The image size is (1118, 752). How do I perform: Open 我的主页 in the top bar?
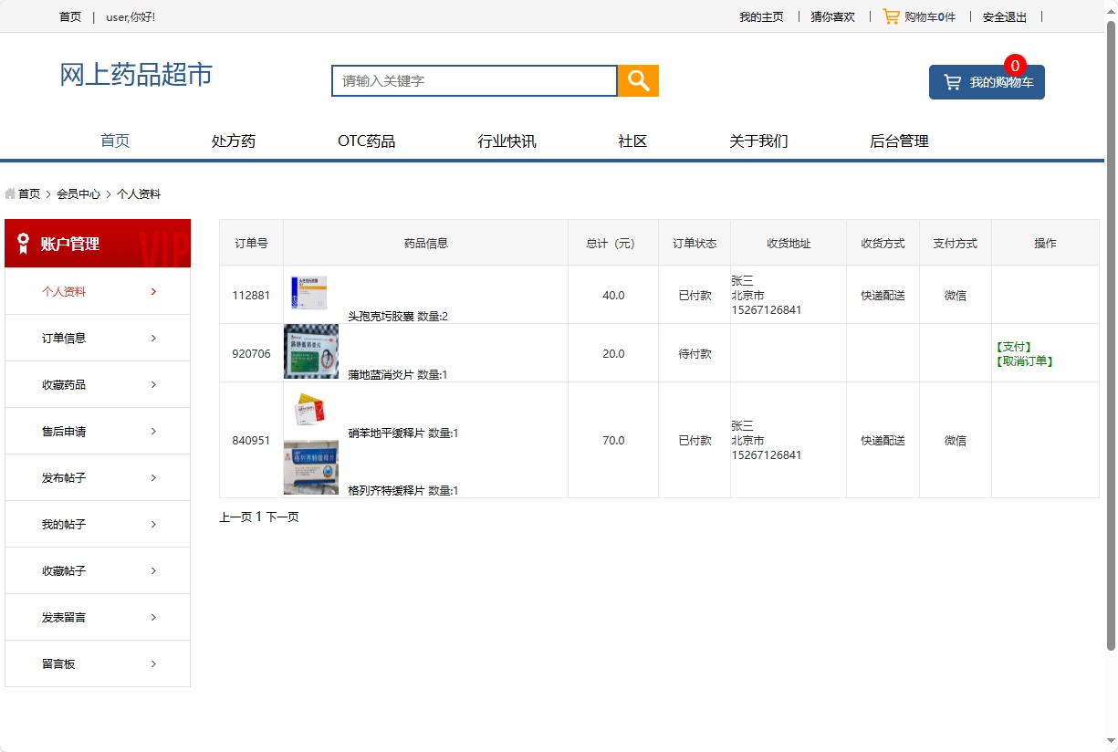click(762, 16)
